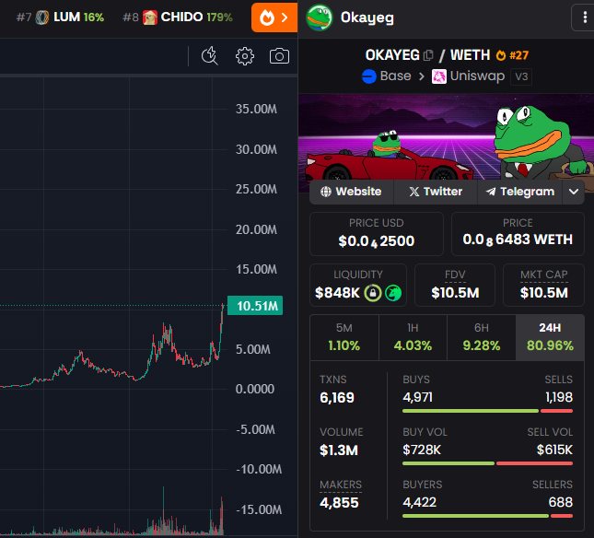Image resolution: width=594 pixels, height=538 pixels.
Task: Click the Uniswap link text
Action: click(477, 76)
